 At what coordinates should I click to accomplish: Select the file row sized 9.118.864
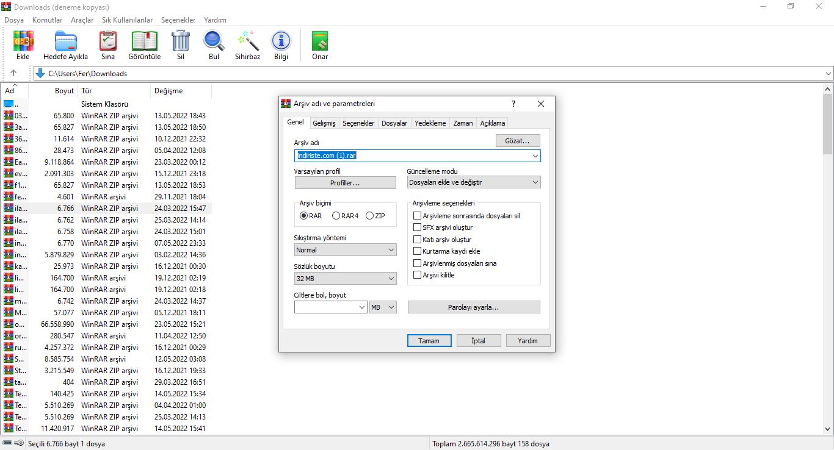coord(106,162)
